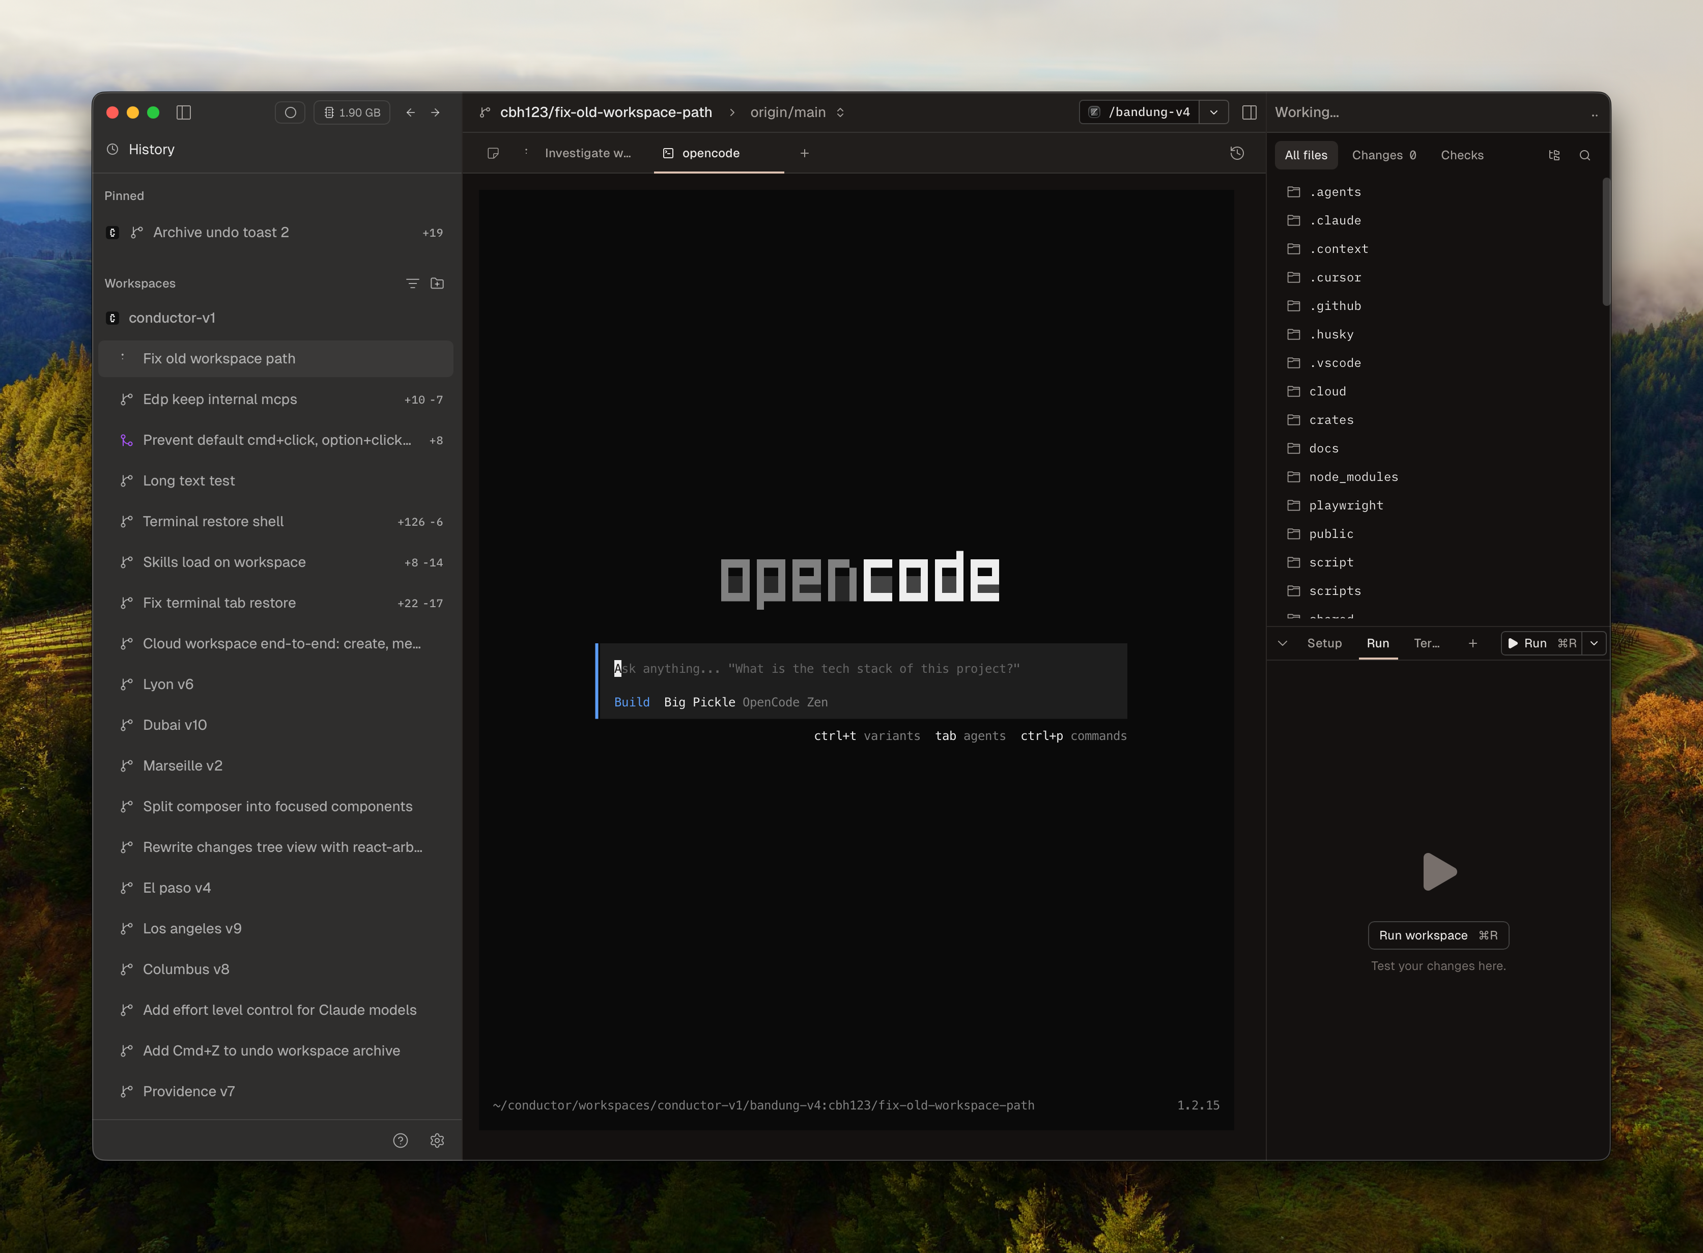This screenshot has width=1703, height=1253.
Task: Click the Run workspace button
Action: tap(1437, 935)
